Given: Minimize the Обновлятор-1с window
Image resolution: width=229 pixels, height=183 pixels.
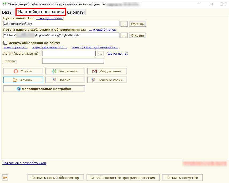Looking at the screenshot, I should (x=199, y=4).
